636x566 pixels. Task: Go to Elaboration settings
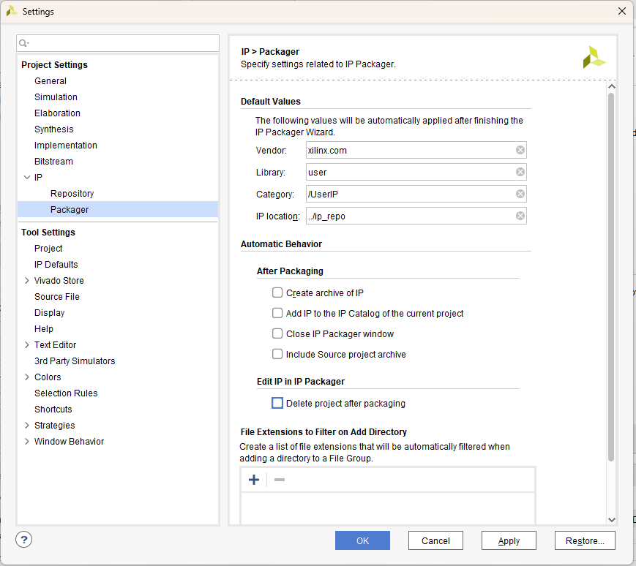57,113
